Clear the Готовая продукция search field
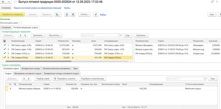Viewport: 221px width, 109px height. click(x=120, y=36)
